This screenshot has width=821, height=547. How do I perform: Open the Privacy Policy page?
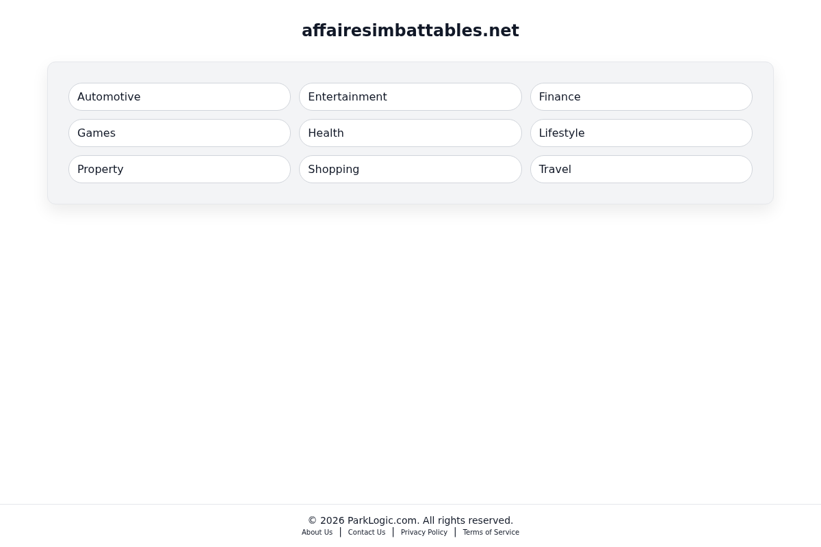[x=424, y=532]
